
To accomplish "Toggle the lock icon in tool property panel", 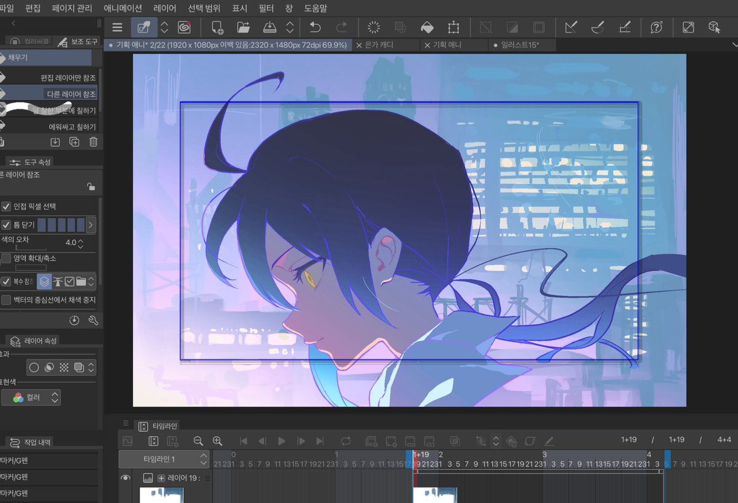I will coord(90,187).
